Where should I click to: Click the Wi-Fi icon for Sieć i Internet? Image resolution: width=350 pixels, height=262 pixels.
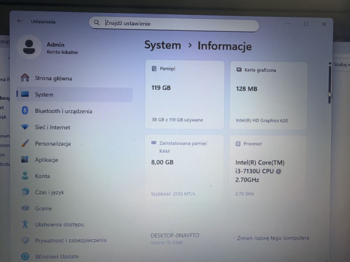[x=25, y=127]
